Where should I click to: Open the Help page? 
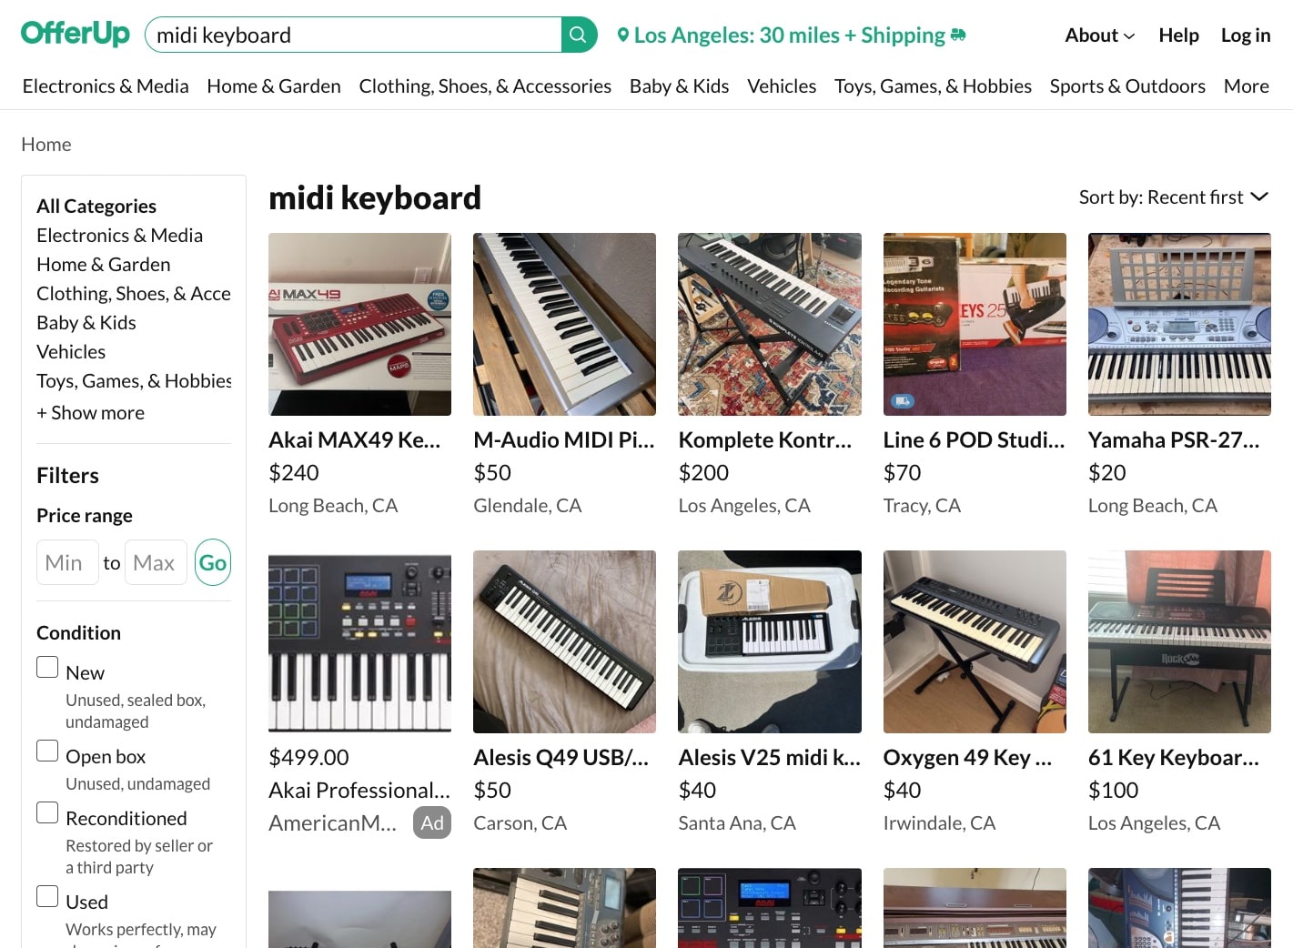click(1178, 35)
